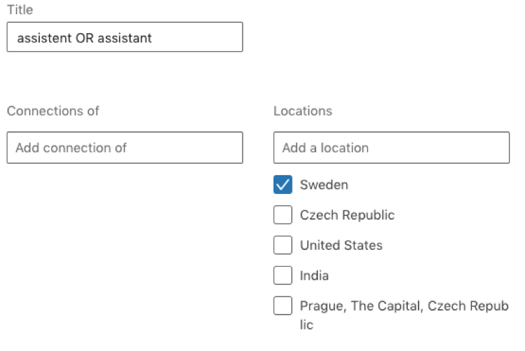
Task: Click the Title field label
Action: [20, 9]
